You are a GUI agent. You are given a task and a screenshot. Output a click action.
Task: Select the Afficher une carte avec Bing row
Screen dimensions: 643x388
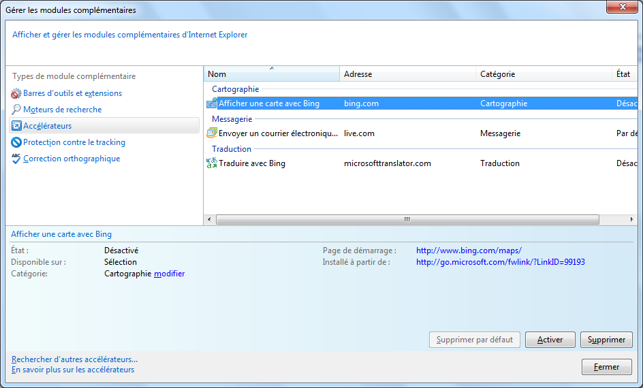(x=422, y=103)
